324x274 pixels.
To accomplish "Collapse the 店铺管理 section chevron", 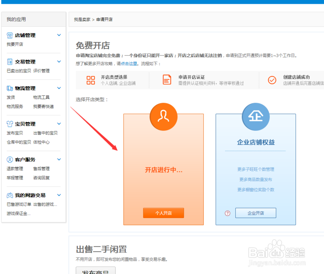I will pyautogui.click(x=59, y=35).
